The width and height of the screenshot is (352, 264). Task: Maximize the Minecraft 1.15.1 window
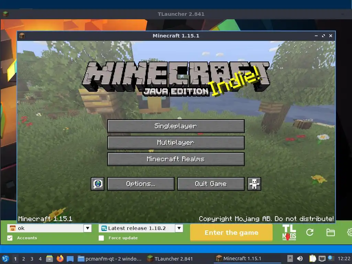point(323,36)
